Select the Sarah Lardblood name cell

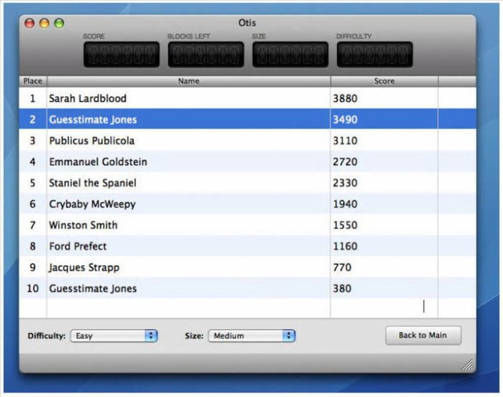point(188,98)
